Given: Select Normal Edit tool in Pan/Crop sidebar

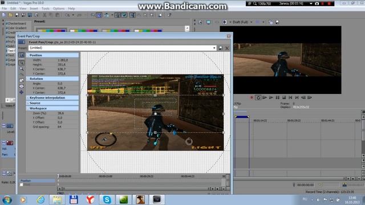Looking at the screenshot, I should (x=22, y=63).
